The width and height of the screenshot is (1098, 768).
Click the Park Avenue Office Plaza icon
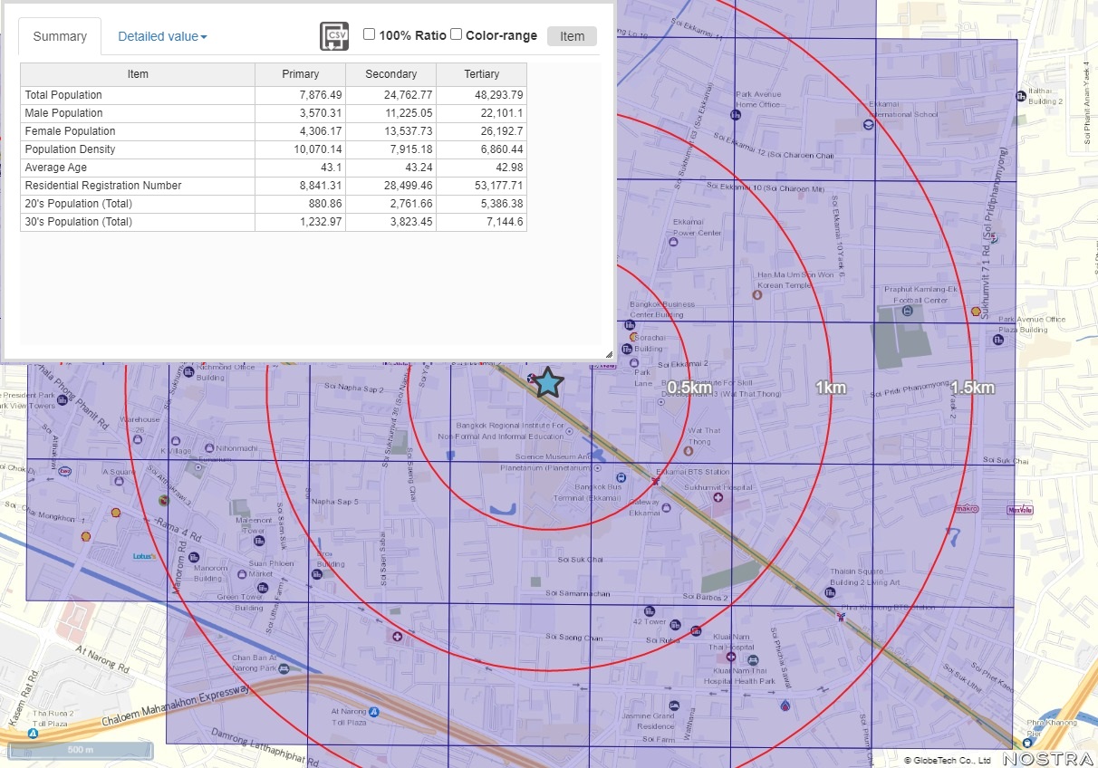997,340
